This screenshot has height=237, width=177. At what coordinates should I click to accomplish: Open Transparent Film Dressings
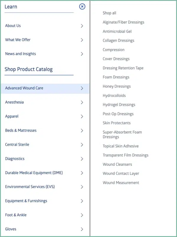click(x=125, y=155)
